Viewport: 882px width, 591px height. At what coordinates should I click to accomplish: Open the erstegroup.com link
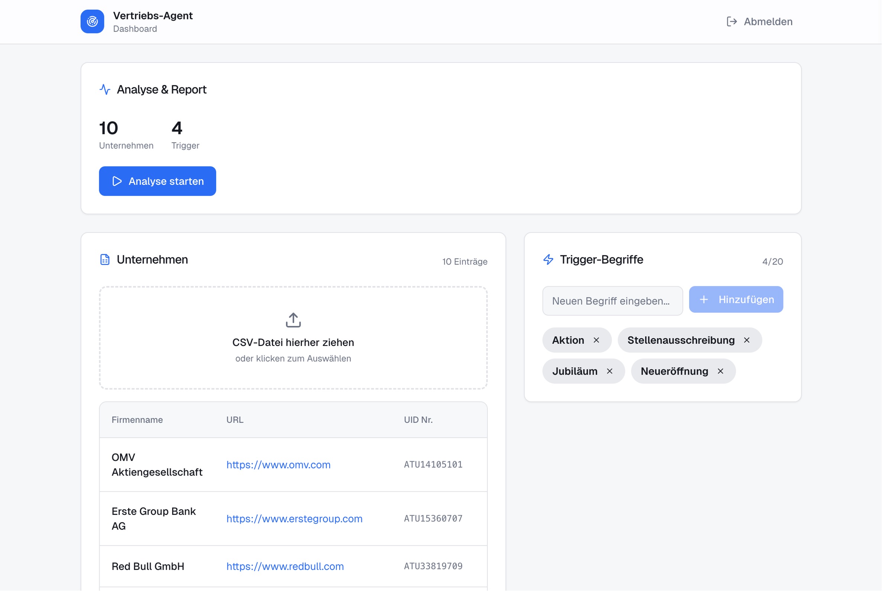pyautogui.click(x=294, y=518)
